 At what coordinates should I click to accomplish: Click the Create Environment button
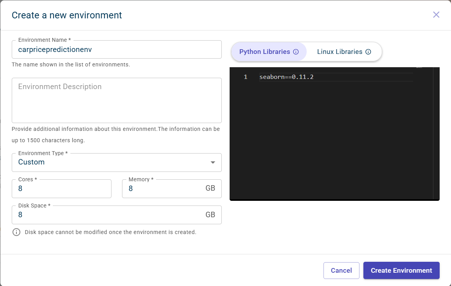401,270
